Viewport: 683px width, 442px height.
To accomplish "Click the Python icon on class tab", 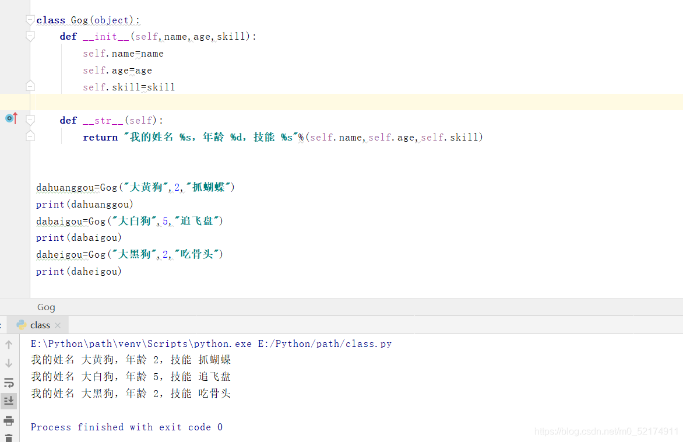I will point(21,325).
